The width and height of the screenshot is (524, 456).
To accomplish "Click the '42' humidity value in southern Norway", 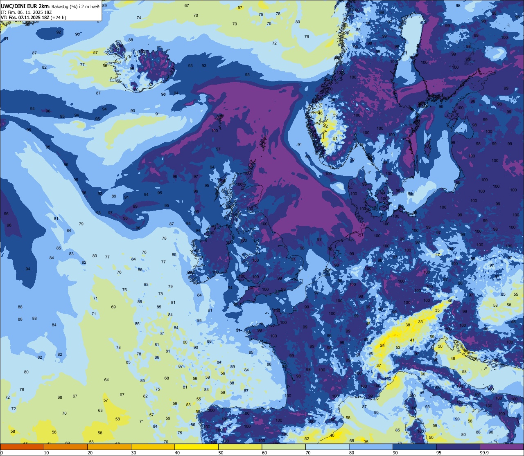I will [x=325, y=126].
